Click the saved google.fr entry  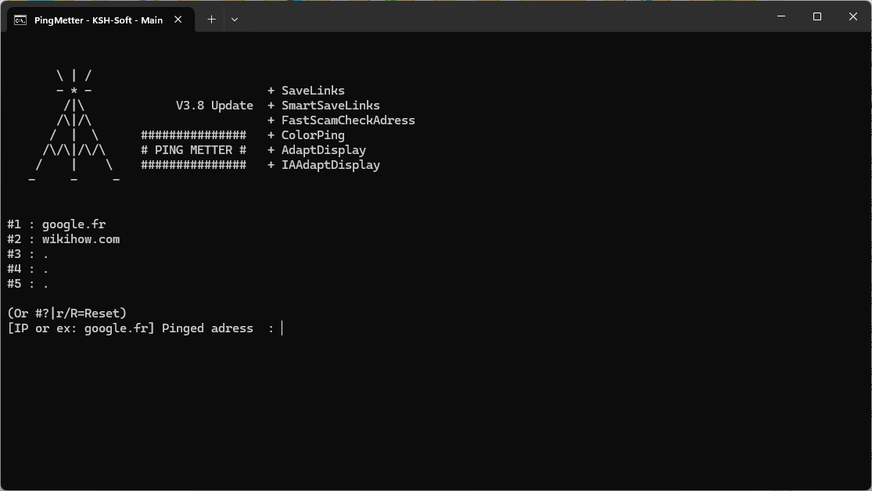pos(74,224)
